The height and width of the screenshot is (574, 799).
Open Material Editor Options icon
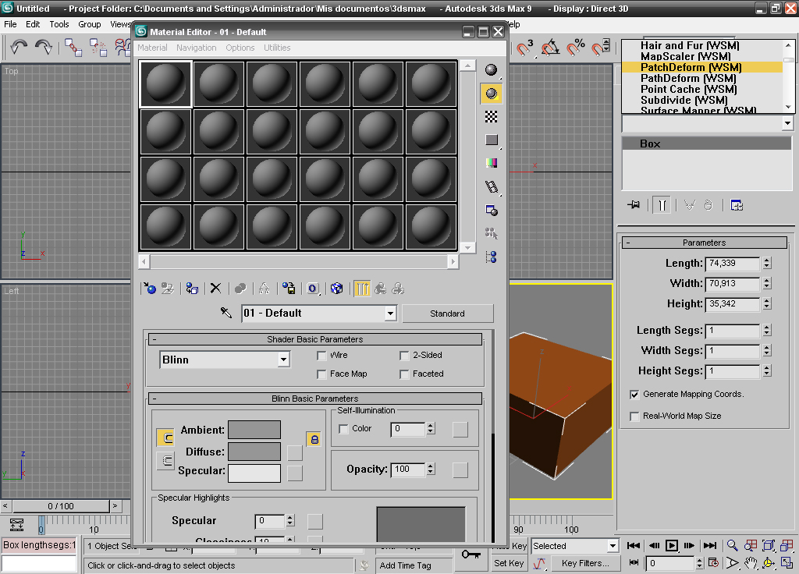(492, 211)
